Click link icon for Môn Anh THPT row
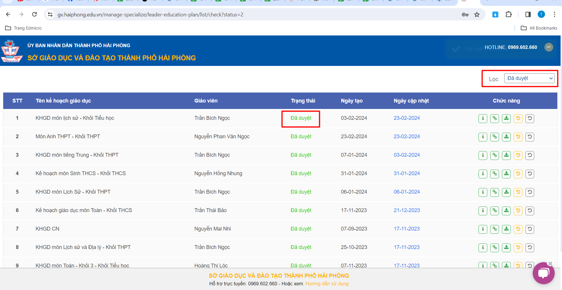Viewport: 562px width, 290px height. (x=494, y=137)
